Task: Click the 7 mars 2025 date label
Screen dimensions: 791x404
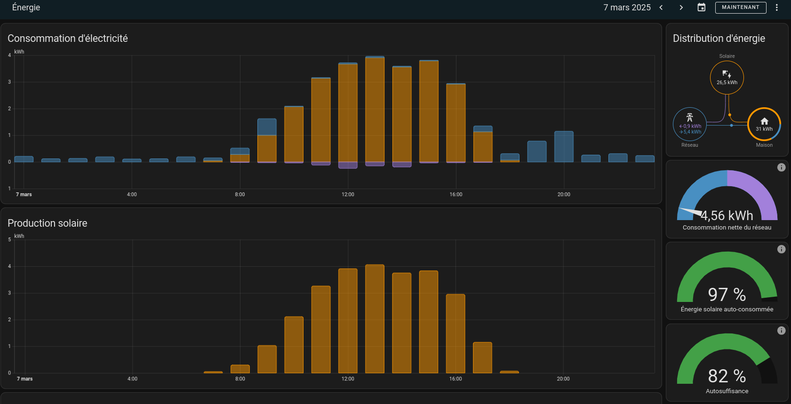Action: coord(627,8)
